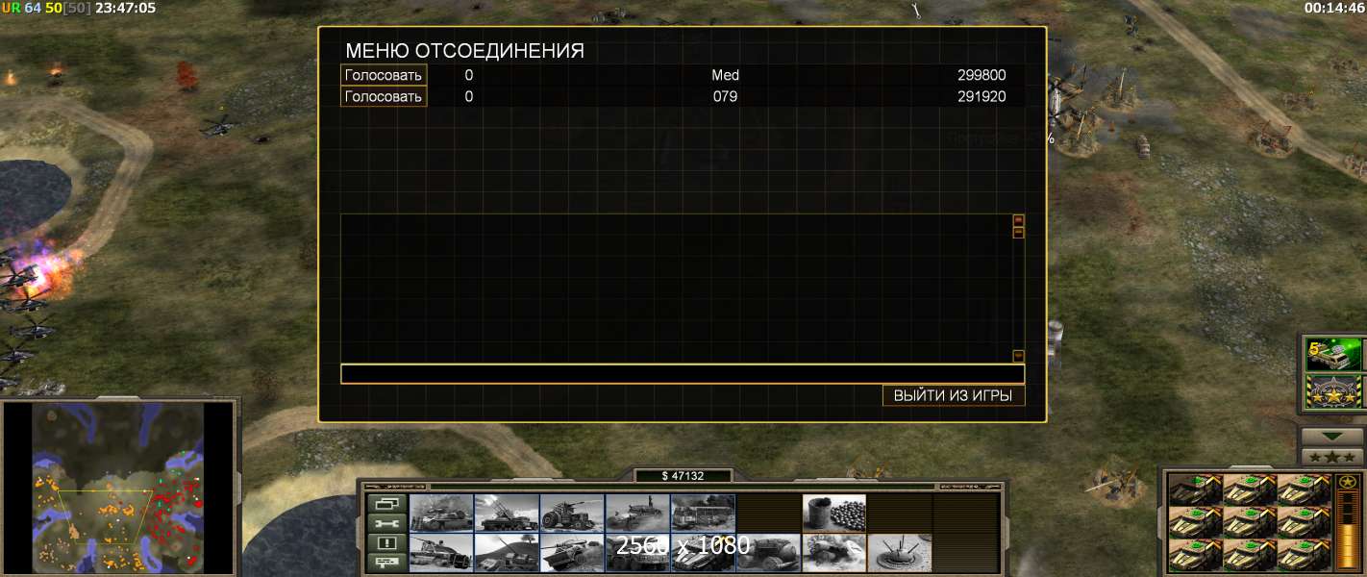Click the wrench repair button
This screenshot has height=577, width=1367.
point(386,524)
